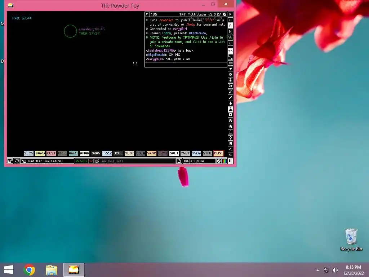Open element search (magnifier icon)
Screen dimensions: 369x277
pyautogui.click(x=230, y=155)
